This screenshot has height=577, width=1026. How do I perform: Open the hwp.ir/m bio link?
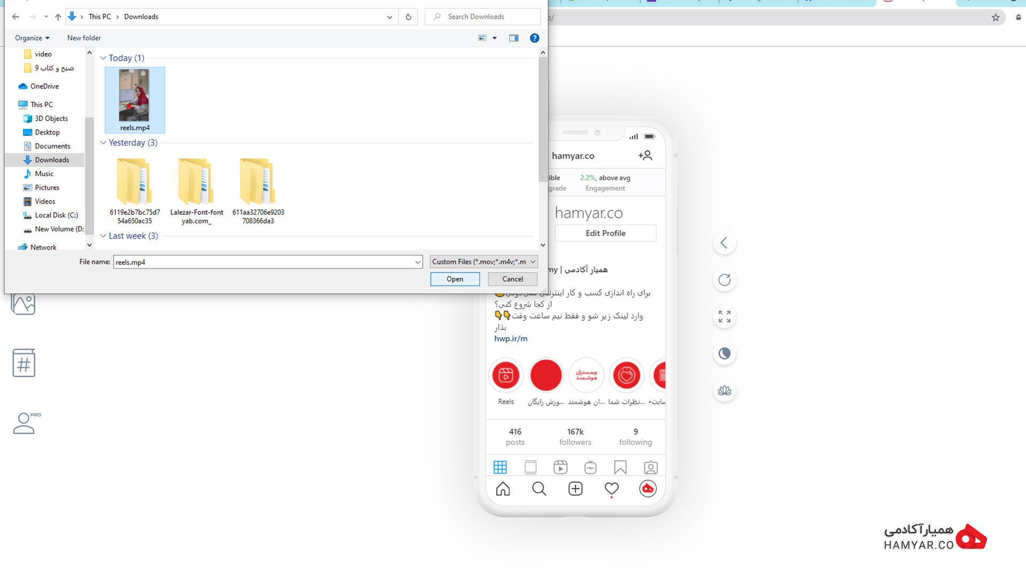point(511,339)
